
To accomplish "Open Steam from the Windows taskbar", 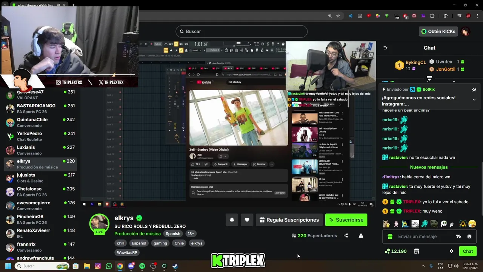I will 175,266.
